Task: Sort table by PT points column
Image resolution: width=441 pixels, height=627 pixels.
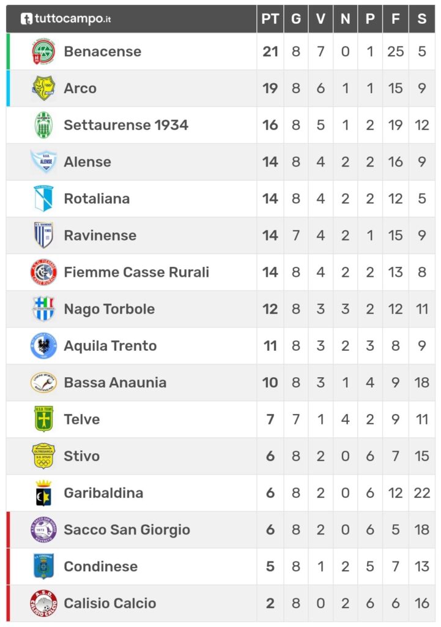Action: [270, 19]
